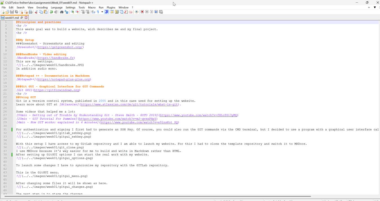Toggle word wrap in the toolbar
Viewport: 380px width, 201px height.
coord(93,12)
